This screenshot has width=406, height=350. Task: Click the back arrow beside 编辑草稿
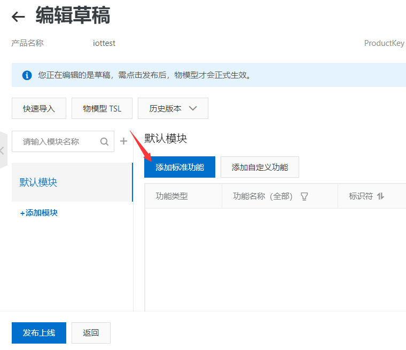click(19, 17)
